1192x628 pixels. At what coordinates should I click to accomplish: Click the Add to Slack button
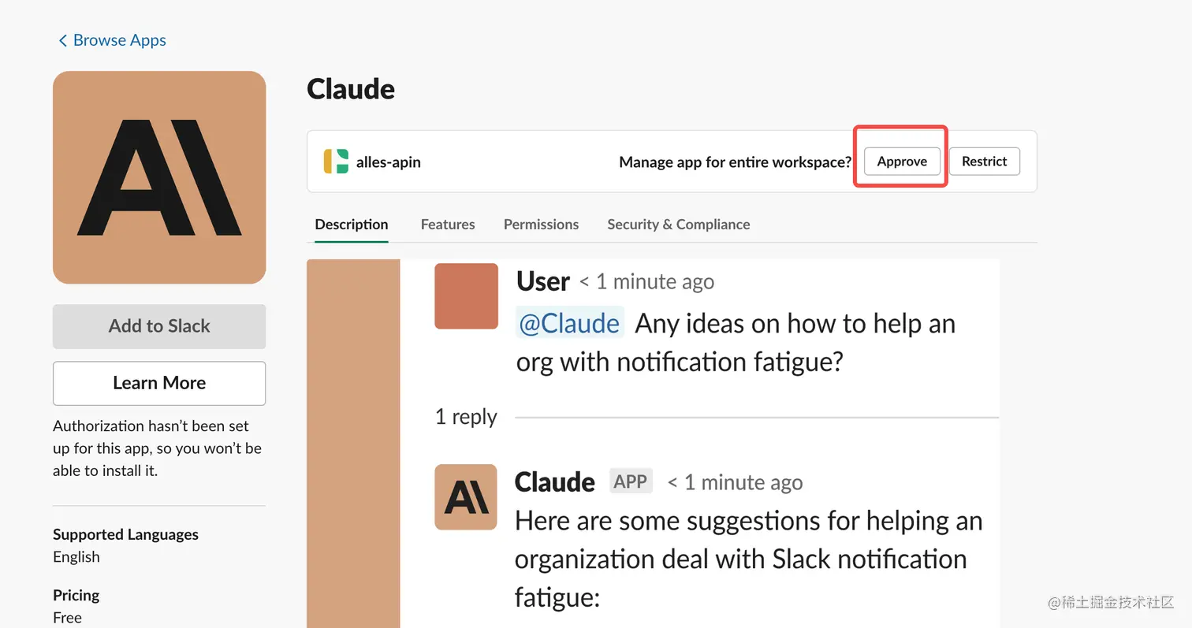pyautogui.click(x=159, y=326)
